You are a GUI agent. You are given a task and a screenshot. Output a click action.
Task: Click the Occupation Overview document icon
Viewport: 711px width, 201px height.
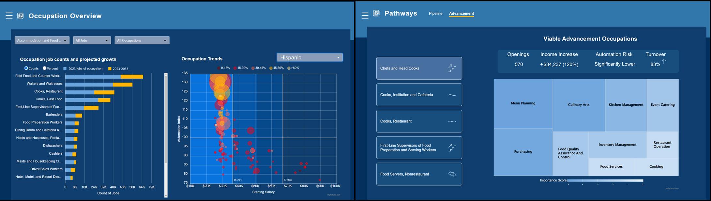[x=20, y=16]
